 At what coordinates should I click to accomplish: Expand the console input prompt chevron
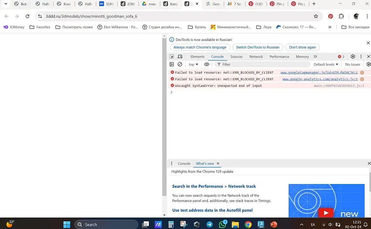click(x=171, y=92)
